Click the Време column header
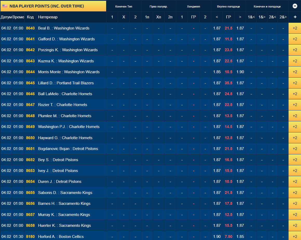301x240 pixels. 18,17
